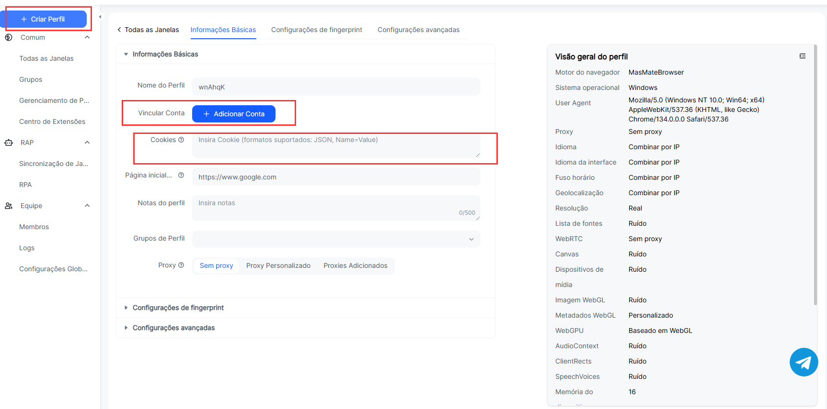This screenshot has width=827, height=409.
Task: Click the RAP robot icon in sidebar
Action: tap(9, 143)
